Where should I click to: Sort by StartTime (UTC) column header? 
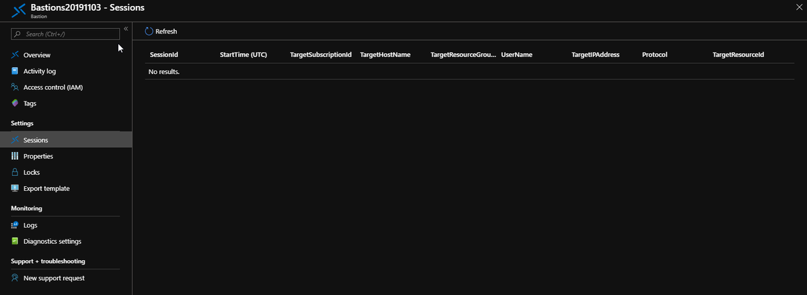point(243,54)
